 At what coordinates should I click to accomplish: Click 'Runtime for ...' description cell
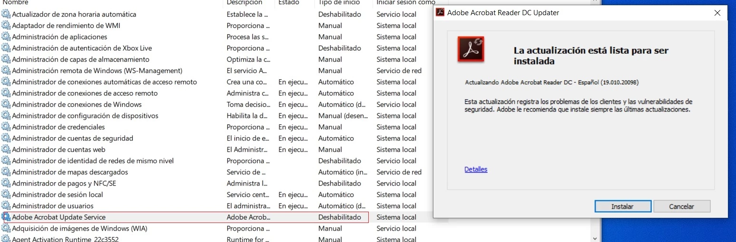(x=246, y=239)
